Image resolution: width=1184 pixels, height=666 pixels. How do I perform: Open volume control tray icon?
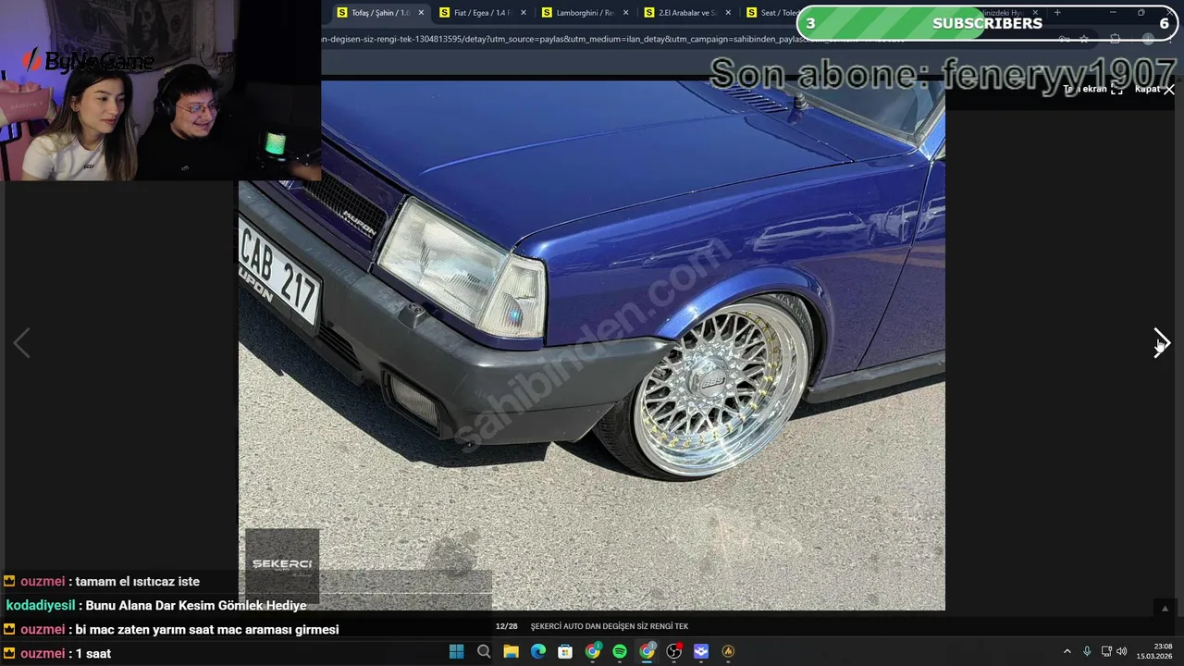pyautogui.click(x=1122, y=651)
